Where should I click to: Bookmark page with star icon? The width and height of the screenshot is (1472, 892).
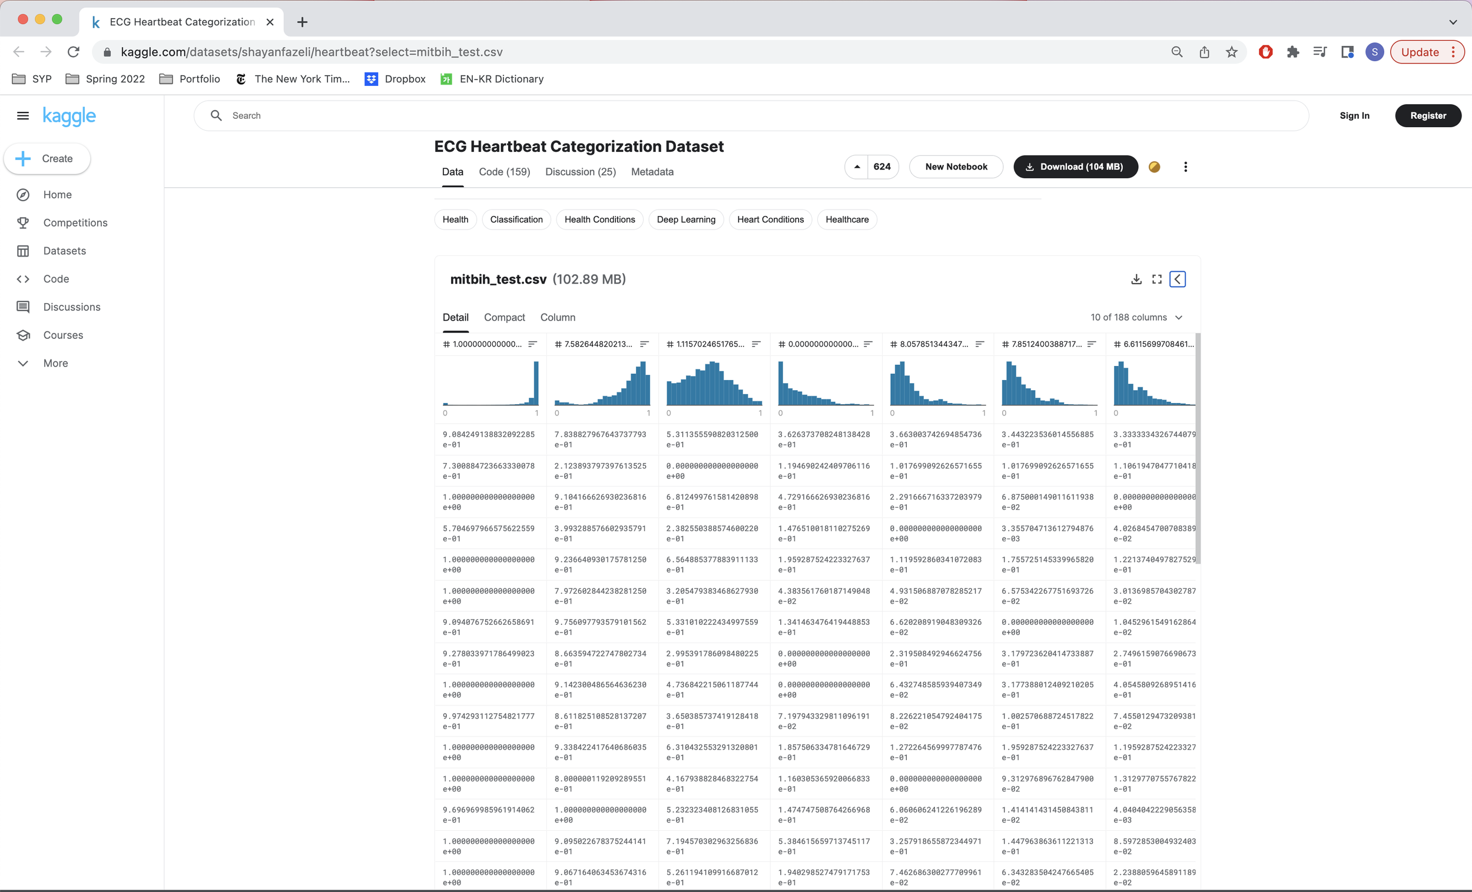(x=1232, y=52)
